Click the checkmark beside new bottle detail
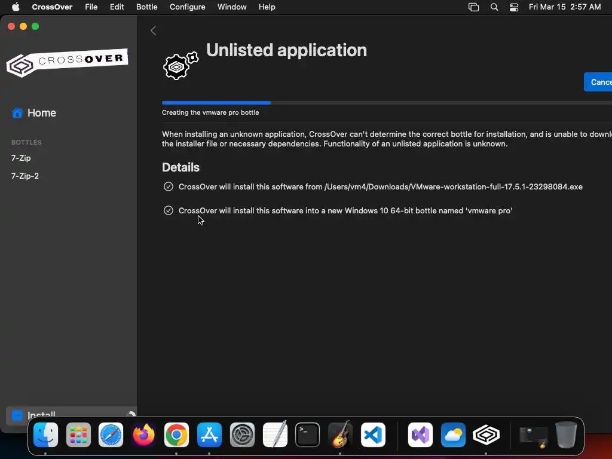Viewport: 612px width, 459px height. click(x=168, y=210)
